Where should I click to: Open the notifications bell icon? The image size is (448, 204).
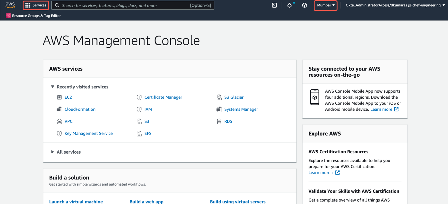click(x=289, y=5)
